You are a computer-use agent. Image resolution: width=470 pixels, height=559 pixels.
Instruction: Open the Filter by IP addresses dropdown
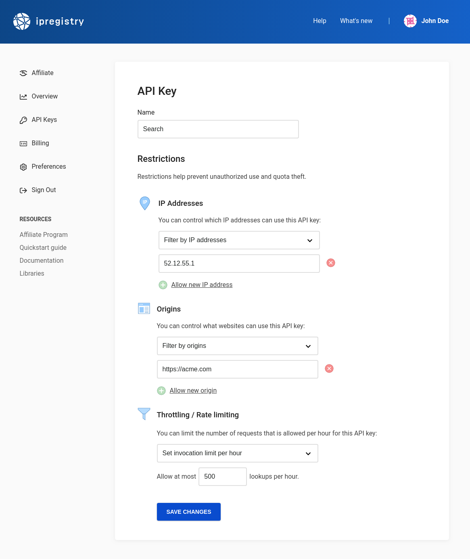239,240
